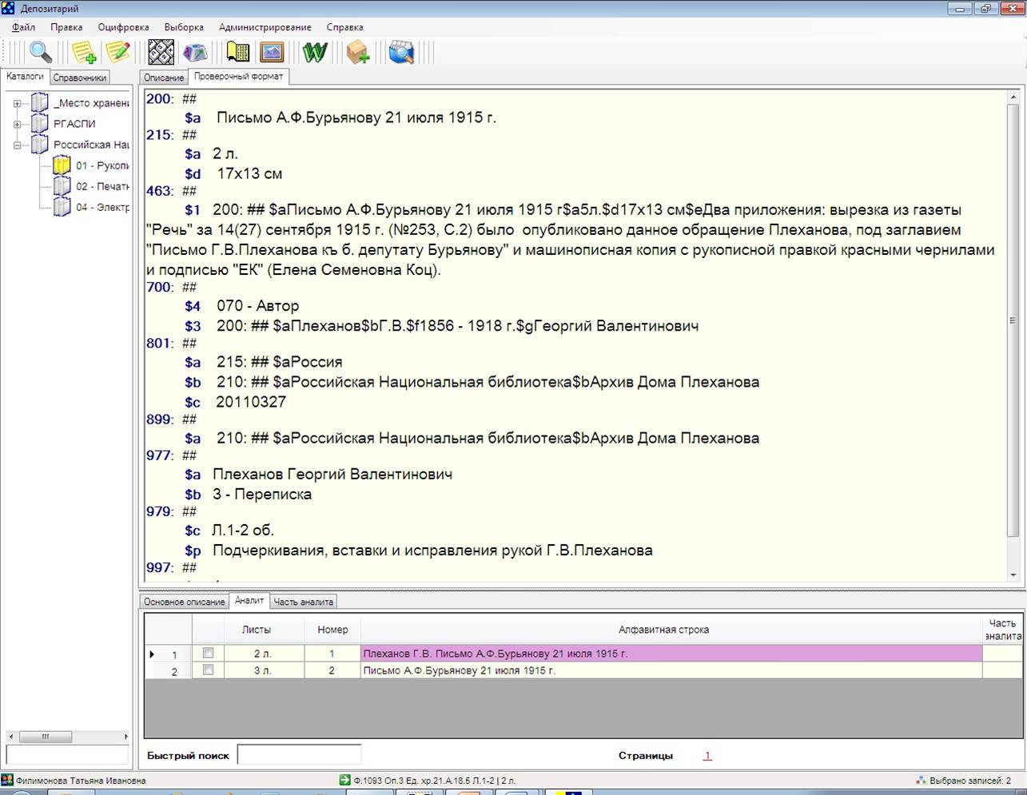Select the Аналит tab
Image resolution: width=1027 pixels, height=795 pixels.
[x=249, y=601]
